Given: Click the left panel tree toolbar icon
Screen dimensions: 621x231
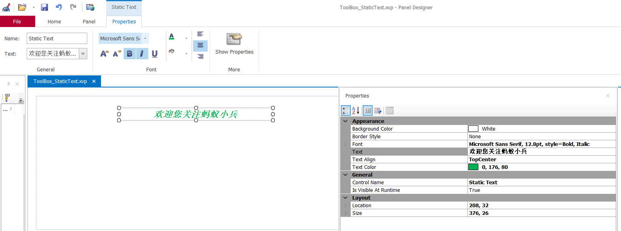Looking at the screenshot, I should pos(7,98).
